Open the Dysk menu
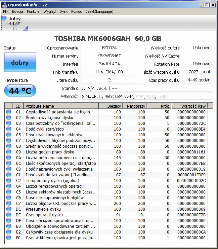 pyautogui.click(x=63, y=11)
